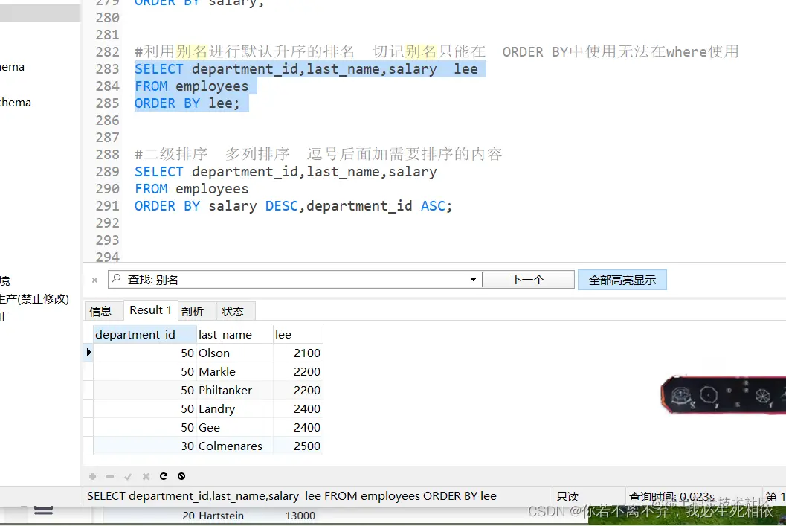Click the department_id column header

(145, 335)
